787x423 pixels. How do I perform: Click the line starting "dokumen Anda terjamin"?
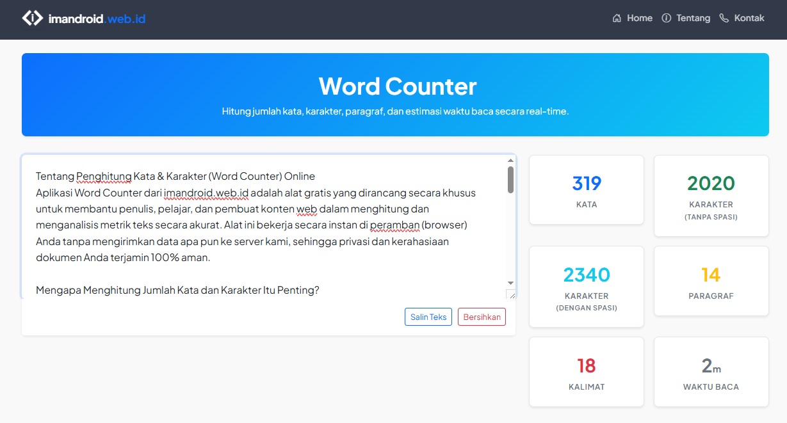point(123,258)
